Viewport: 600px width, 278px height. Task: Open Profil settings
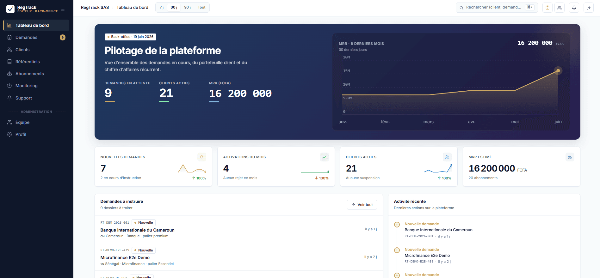tap(36, 134)
